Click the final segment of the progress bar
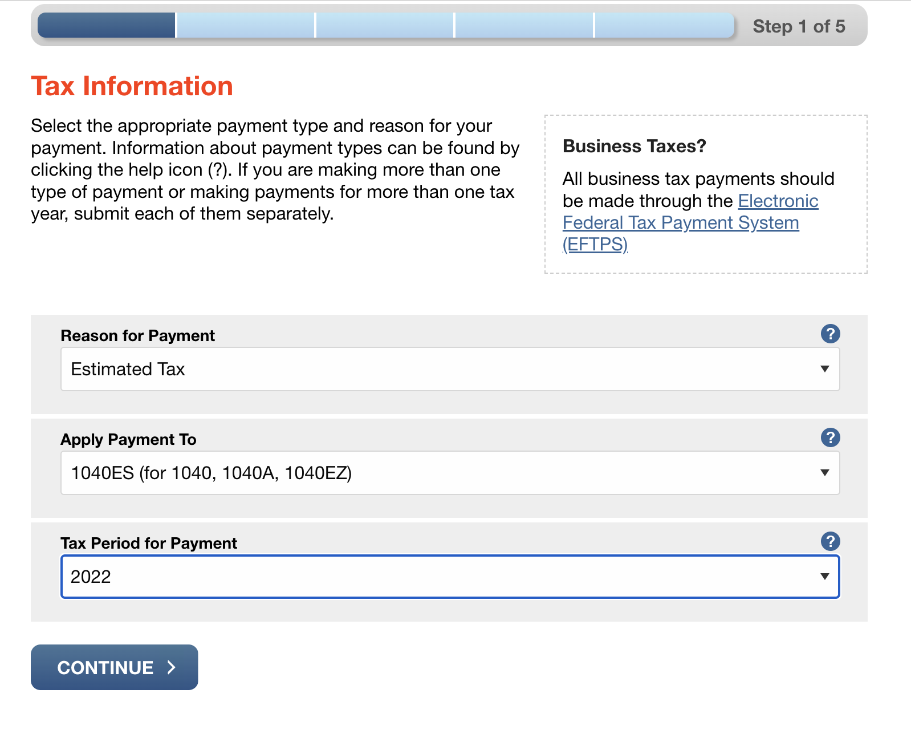Viewport: 911px width, 746px height. pyautogui.click(x=664, y=25)
